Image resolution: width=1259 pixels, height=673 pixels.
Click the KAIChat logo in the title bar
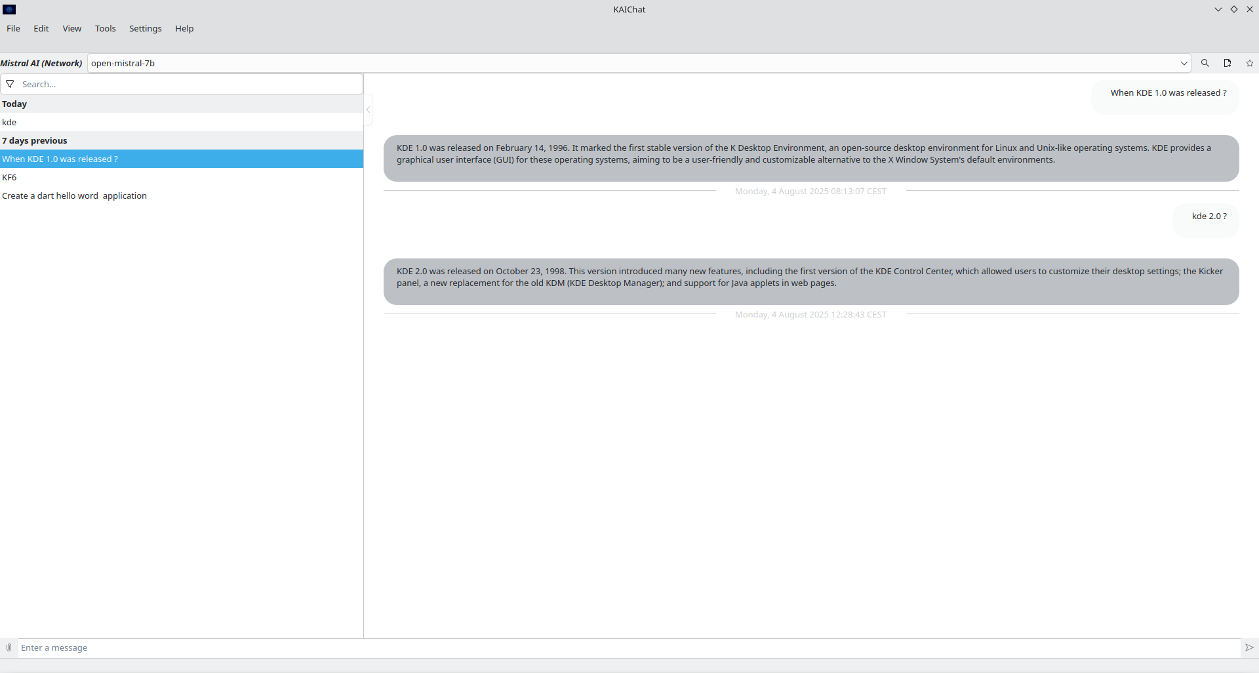pos(10,9)
